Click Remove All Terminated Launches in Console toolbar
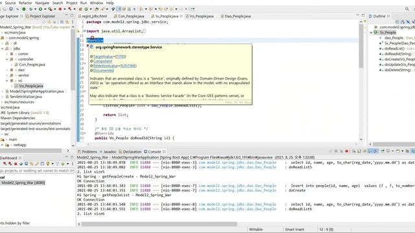The height and width of the screenshot is (233, 415). point(342,151)
